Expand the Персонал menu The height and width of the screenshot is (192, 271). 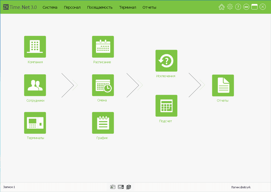(x=72, y=7)
